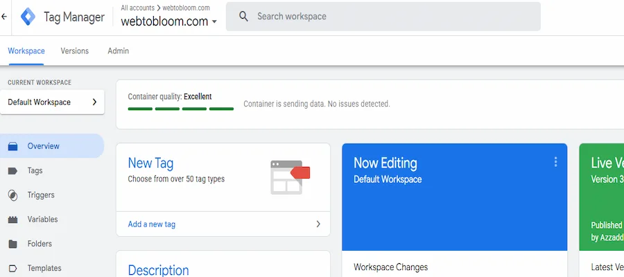This screenshot has height=277, width=624.
Task: Open Folders via the sidebar folder icon
Action: tap(12, 244)
